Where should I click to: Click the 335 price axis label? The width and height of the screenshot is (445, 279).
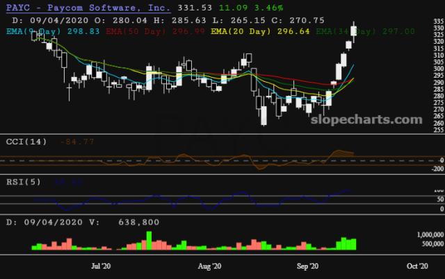click(x=437, y=22)
